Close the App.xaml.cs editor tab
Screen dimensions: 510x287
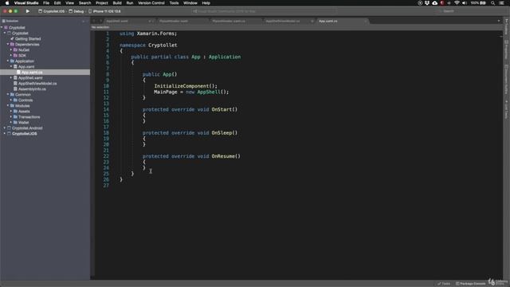click(366, 22)
